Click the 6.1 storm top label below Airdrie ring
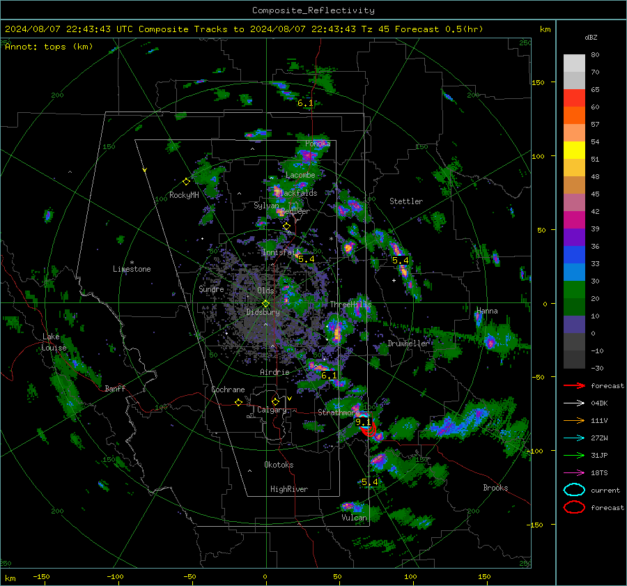 pyautogui.click(x=329, y=376)
